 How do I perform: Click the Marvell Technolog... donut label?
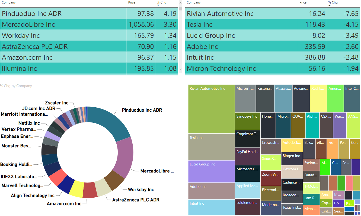tap(22, 185)
